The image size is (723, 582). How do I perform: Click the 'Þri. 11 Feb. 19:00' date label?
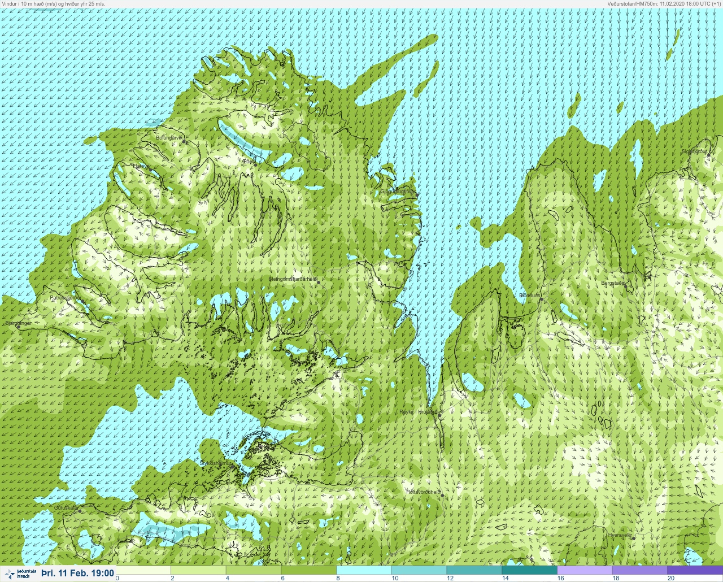[77, 574]
